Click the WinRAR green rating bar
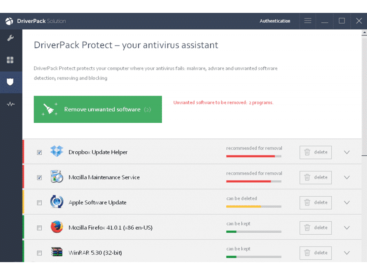Screen dimensions: 367x275 tap(254, 257)
